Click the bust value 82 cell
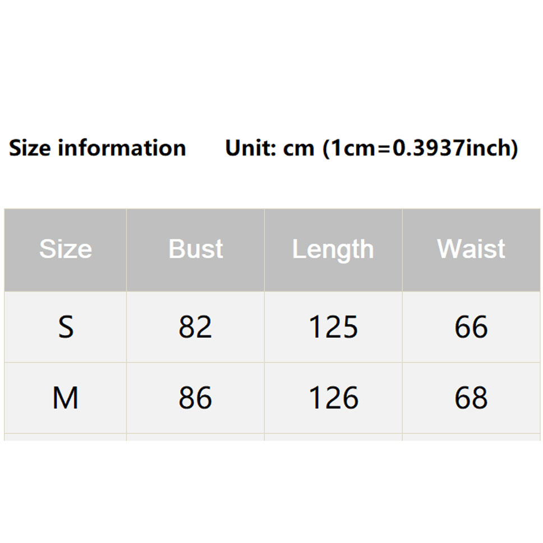Image resolution: width=543 pixels, height=543 pixels. pyautogui.click(x=195, y=327)
